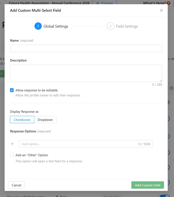Click the plus icon beside Add option

(x=12, y=144)
